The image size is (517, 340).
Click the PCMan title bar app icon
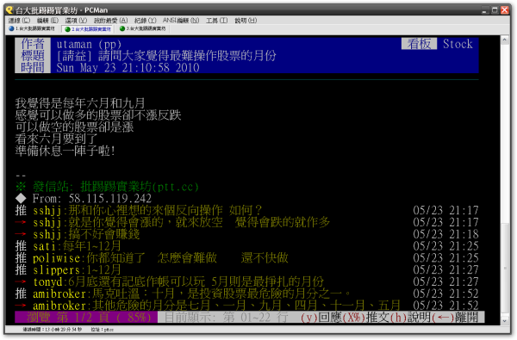click(x=9, y=9)
